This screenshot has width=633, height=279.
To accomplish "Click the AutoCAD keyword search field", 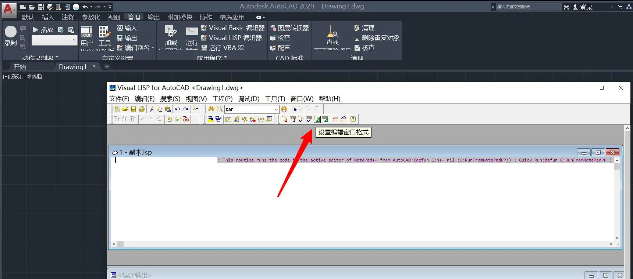I will click(528, 7).
